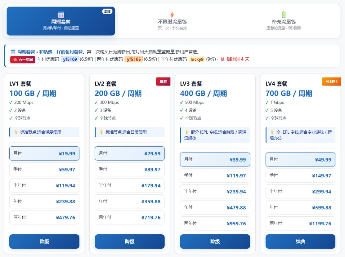Click the LV3 套餐 title

pos(191,84)
